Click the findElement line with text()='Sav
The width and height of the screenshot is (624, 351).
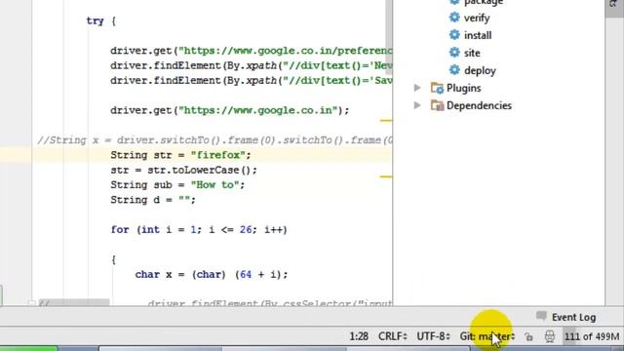[252, 80]
